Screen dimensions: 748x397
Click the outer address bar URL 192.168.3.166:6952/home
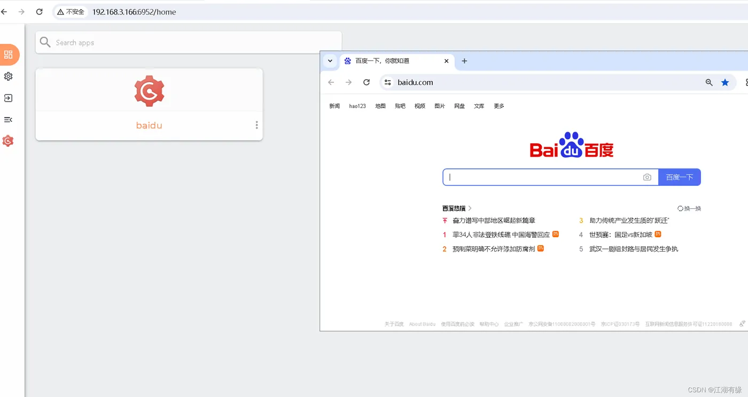(x=134, y=12)
